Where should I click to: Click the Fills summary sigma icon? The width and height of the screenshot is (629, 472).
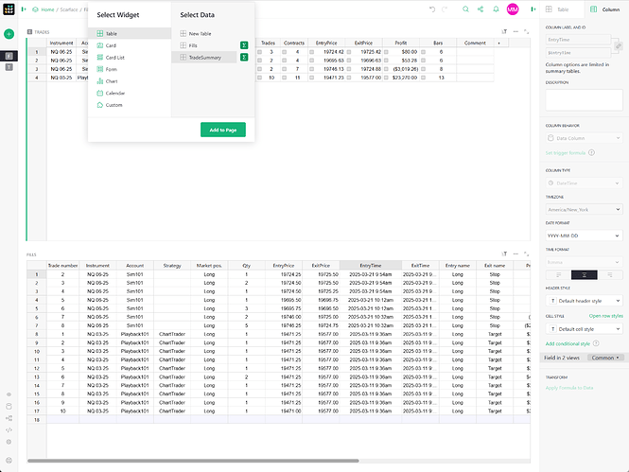pyautogui.click(x=243, y=45)
